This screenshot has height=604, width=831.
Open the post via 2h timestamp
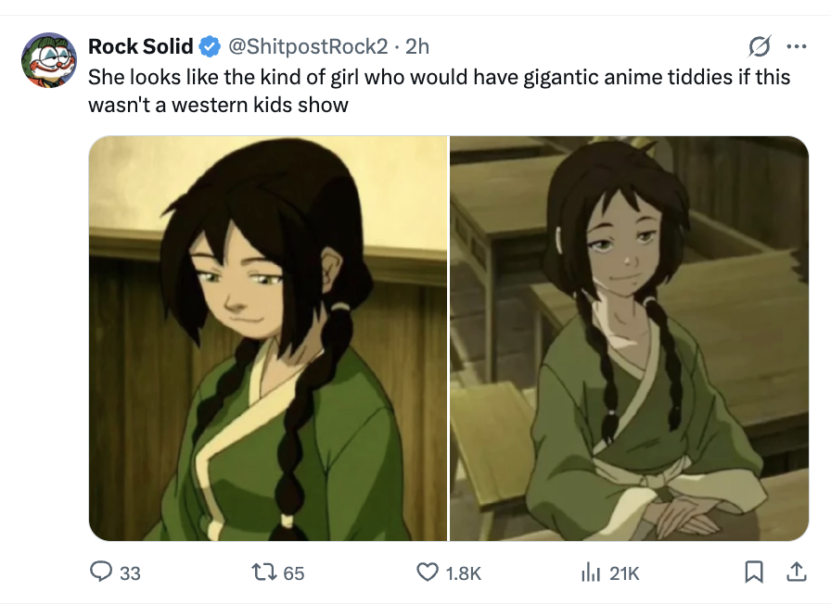pyautogui.click(x=417, y=46)
